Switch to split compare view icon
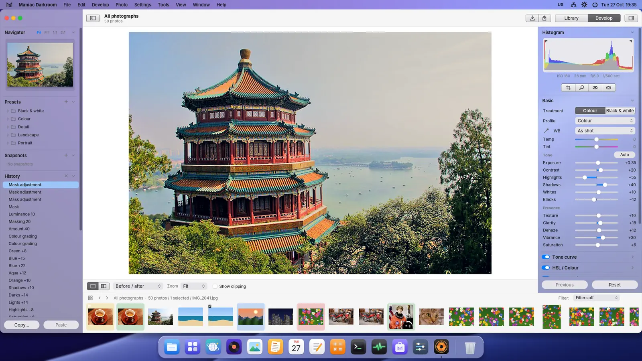 tap(104, 286)
